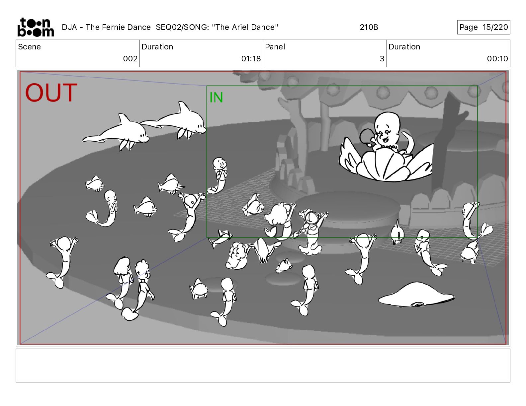Screen dimensions: 526x406
Task: Click the sequence text 'SEQ02/SONG: "The Ariel Dance"'
Action: pos(217,27)
